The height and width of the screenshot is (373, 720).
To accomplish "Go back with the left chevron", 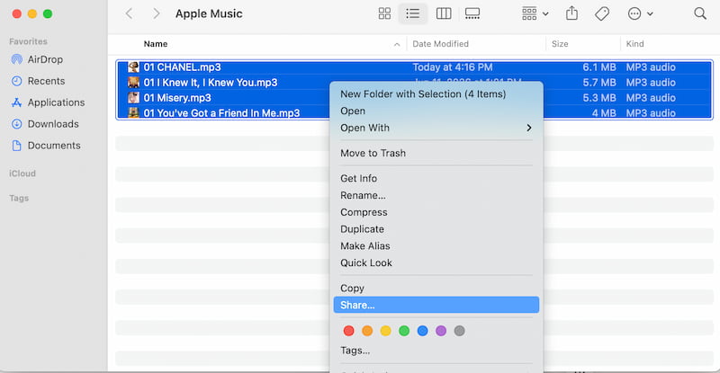I will click(129, 13).
